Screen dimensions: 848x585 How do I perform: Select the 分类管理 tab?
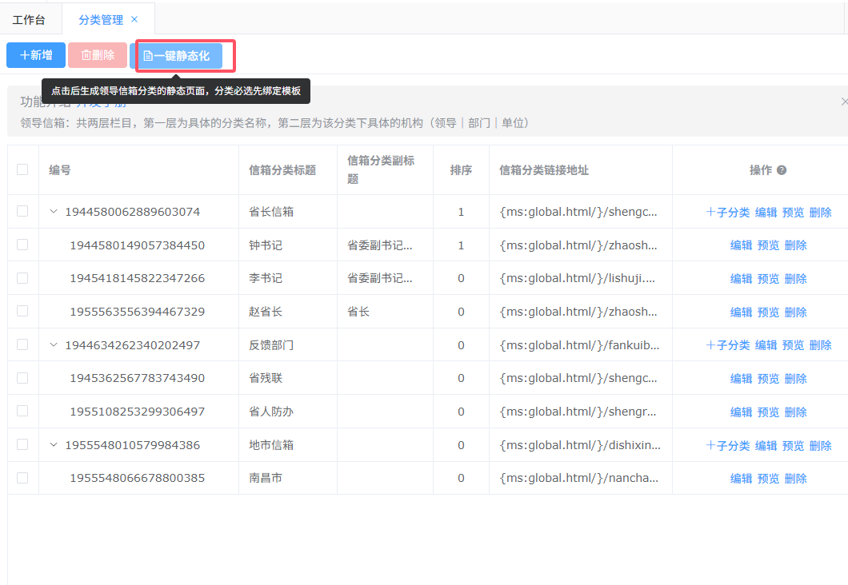tap(101, 20)
